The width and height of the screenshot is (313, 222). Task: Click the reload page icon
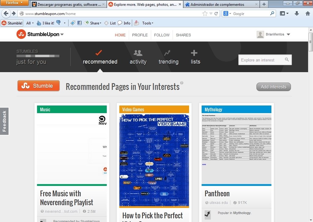tap(216, 13)
